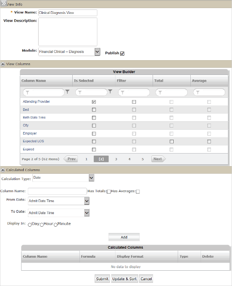The width and height of the screenshot is (232, 286).
Task: Collapse the View Columns section icon
Action: click(x=3, y=64)
